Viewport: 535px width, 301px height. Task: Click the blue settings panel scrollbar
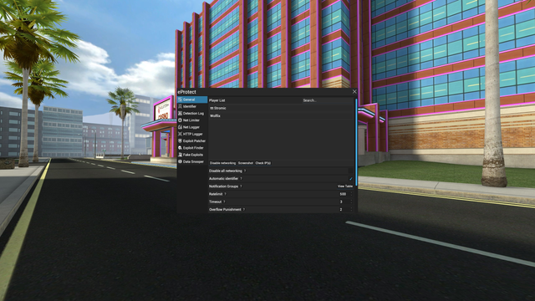[x=356, y=142]
